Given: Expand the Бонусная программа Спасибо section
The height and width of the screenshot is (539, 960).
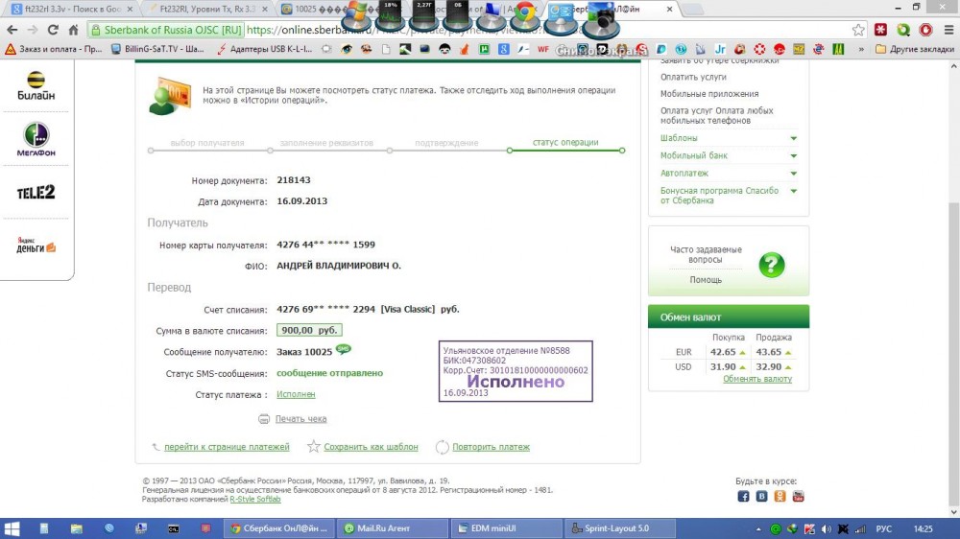Looking at the screenshot, I should click(794, 192).
